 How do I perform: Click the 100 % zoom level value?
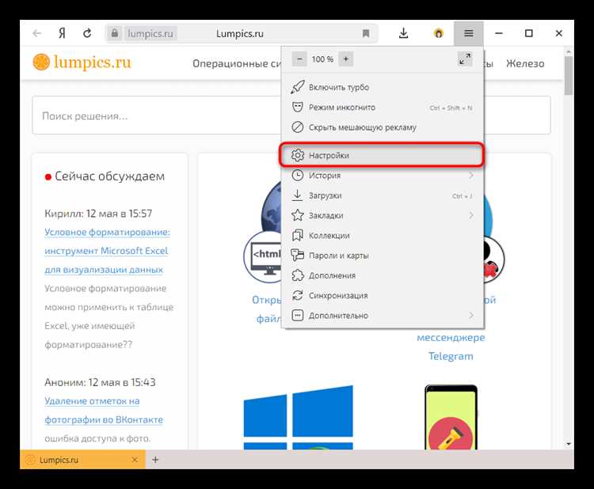(322, 59)
